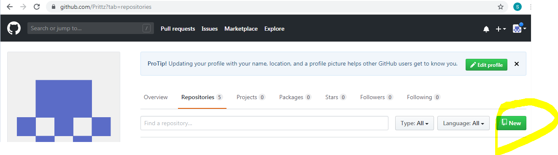Open the Packages tab
The height and width of the screenshot is (155, 558).
[x=295, y=97]
